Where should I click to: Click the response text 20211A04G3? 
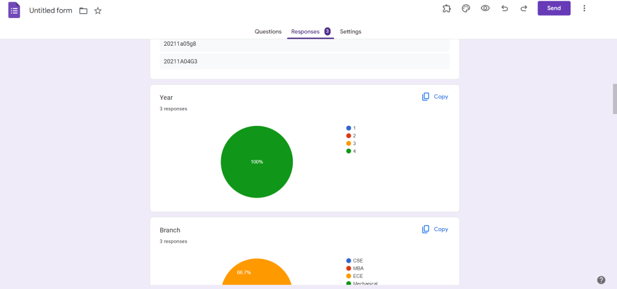tap(180, 61)
